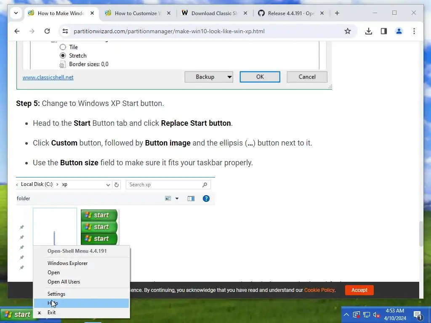Click the network tray icon

(x=367, y=315)
